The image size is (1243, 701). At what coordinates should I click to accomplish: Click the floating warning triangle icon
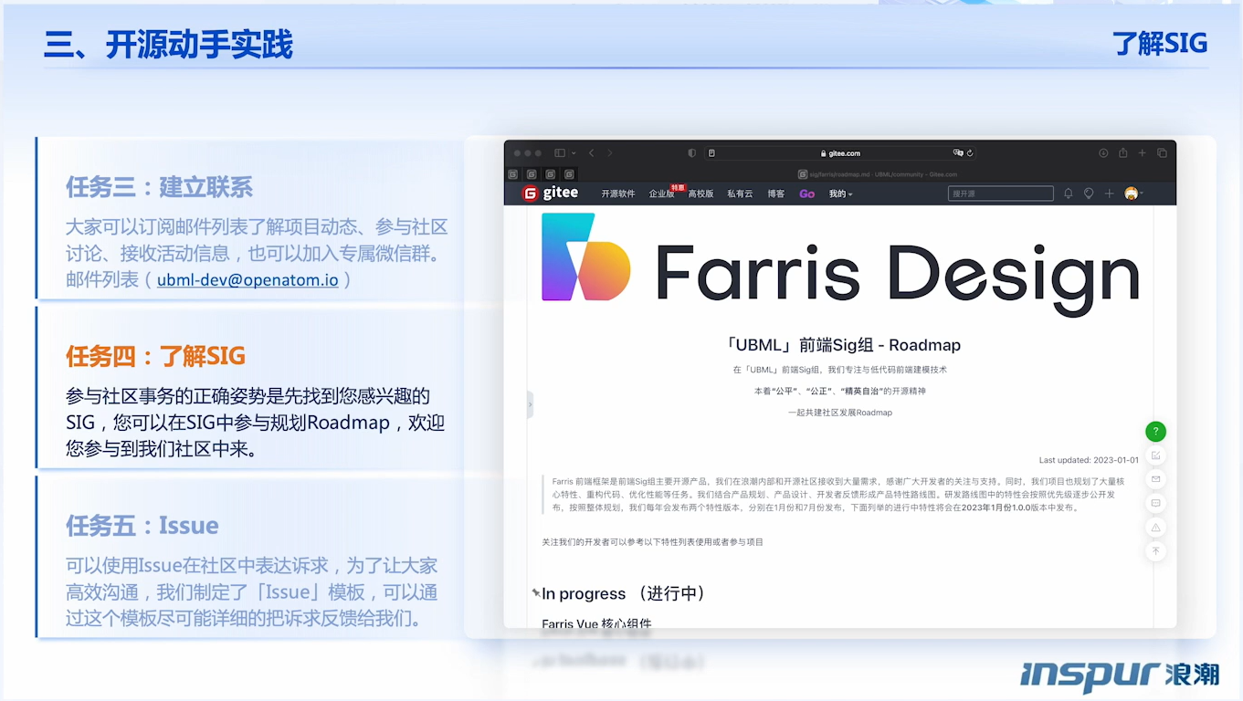point(1155,528)
